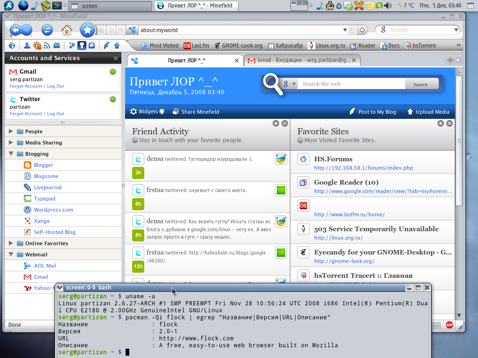Click the about:myworld address field
This screenshot has width=478, height=358.
239,30
